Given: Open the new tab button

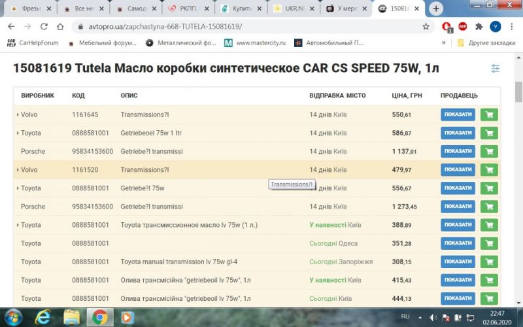Looking at the screenshot, I should pyautogui.click(x=436, y=9).
